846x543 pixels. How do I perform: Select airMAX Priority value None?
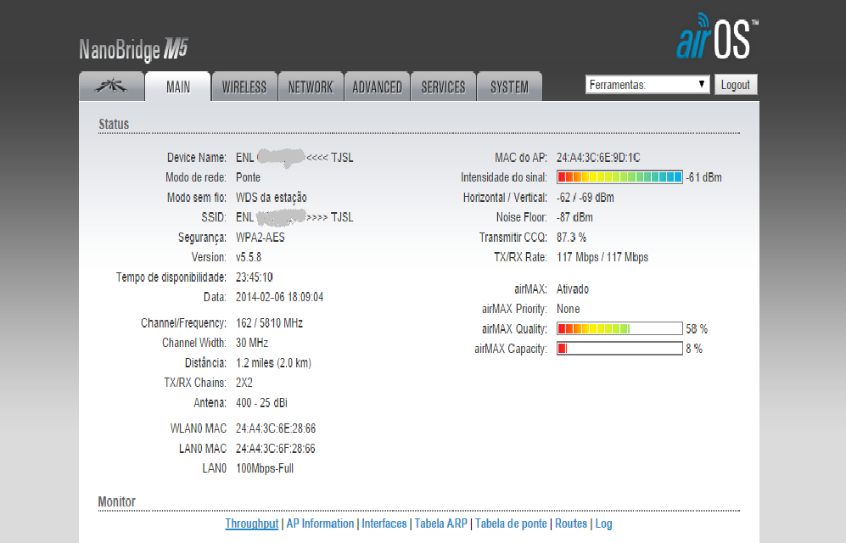(x=569, y=309)
